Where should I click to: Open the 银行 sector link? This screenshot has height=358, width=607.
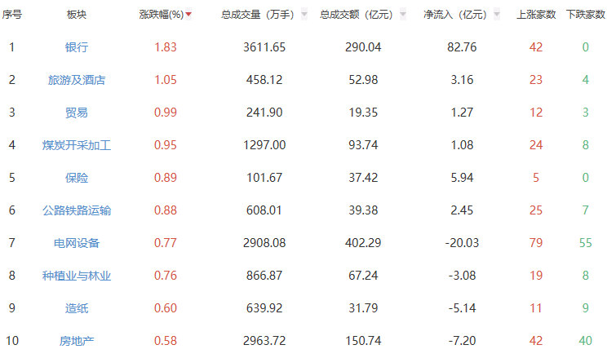[77, 47]
